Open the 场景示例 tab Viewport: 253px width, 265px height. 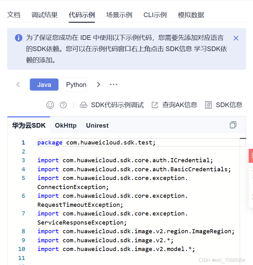tap(119, 15)
